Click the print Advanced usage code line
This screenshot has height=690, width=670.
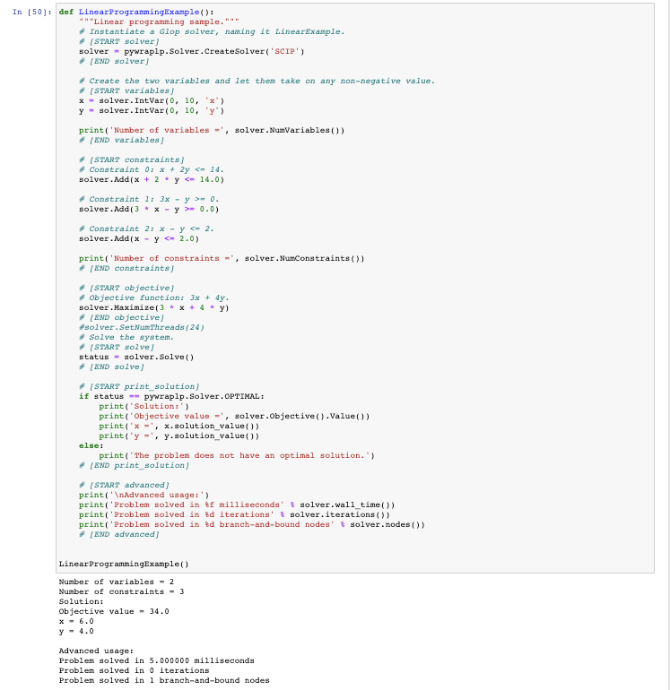(144, 495)
